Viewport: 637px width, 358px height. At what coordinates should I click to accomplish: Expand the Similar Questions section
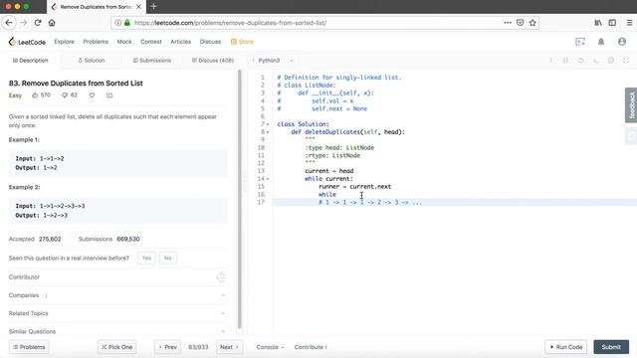tap(117, 331)
